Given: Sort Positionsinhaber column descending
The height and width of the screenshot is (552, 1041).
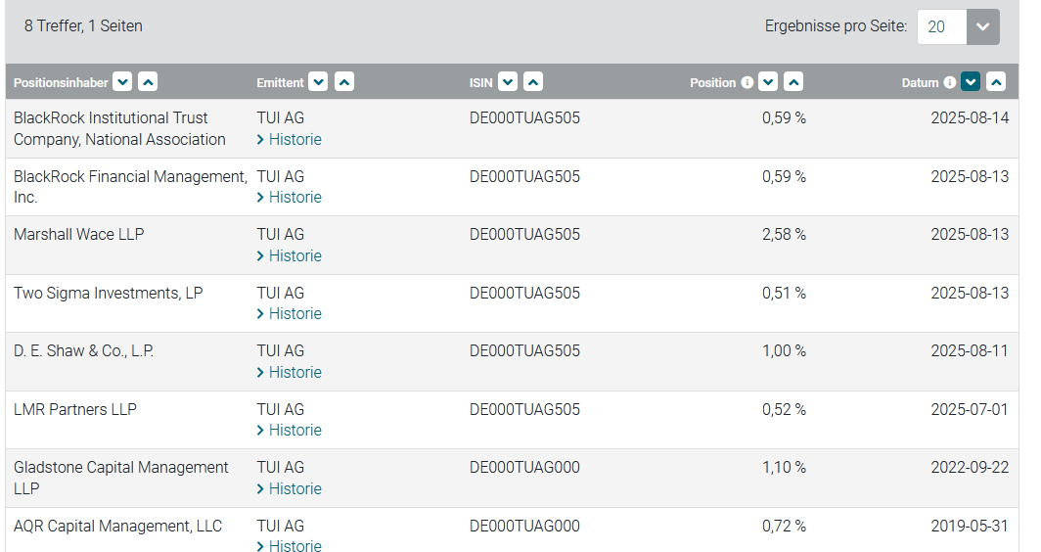Looking at the screenshot, I should tap(122, 82).
